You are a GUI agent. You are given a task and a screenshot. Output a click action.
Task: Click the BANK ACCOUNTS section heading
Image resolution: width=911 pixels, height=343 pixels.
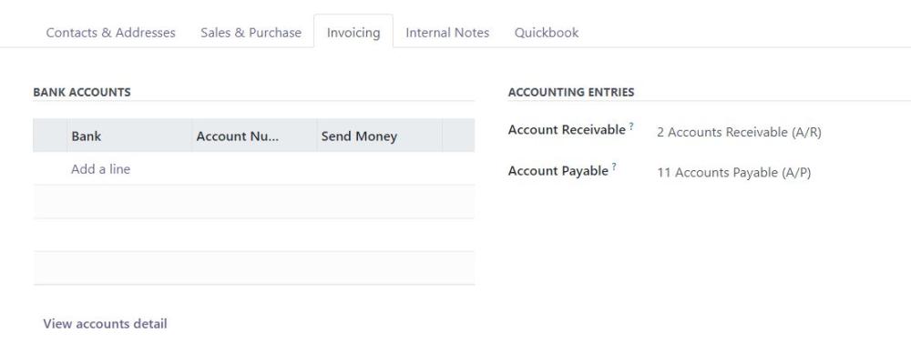82,92
